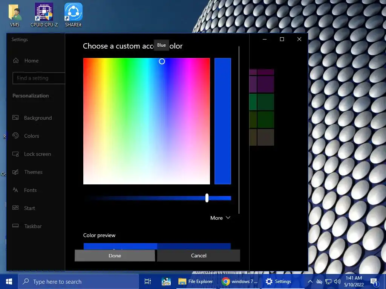386x289 pixels.
Task: Open Task View on the taskbar
Action: pyautogui.click(x=148, y=281)
